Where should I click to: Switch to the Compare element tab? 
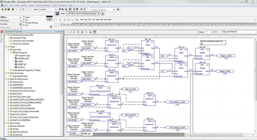point(163,24)
